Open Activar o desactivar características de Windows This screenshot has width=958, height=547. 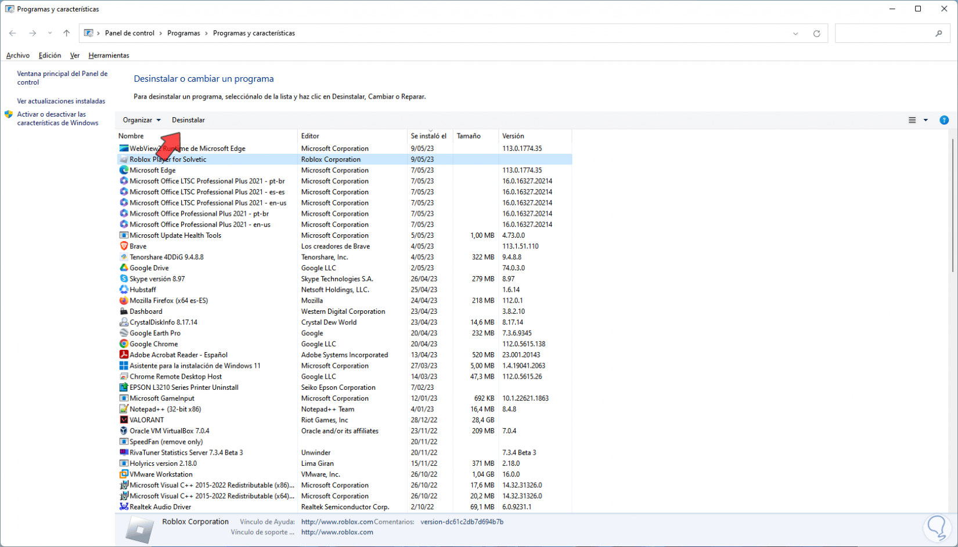[x=57, y=119]
